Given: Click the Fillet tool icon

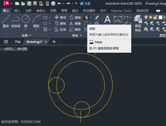Looking at the screenshot, I should click(x=86, y=23).
